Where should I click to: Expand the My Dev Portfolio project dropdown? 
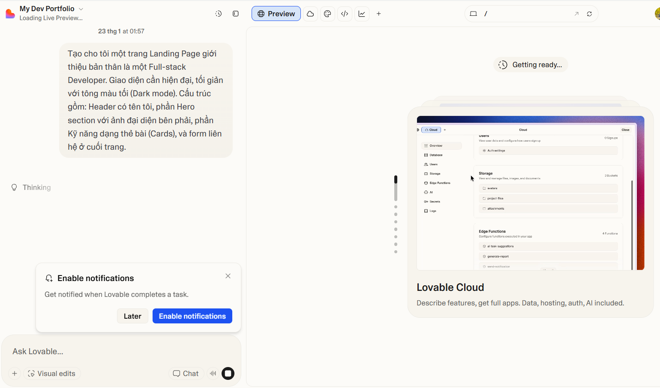point(81,8)
